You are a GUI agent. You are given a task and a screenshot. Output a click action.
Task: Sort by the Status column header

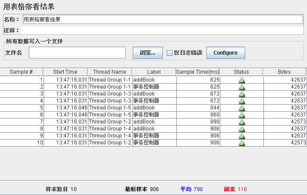click(x=241, y=72)
